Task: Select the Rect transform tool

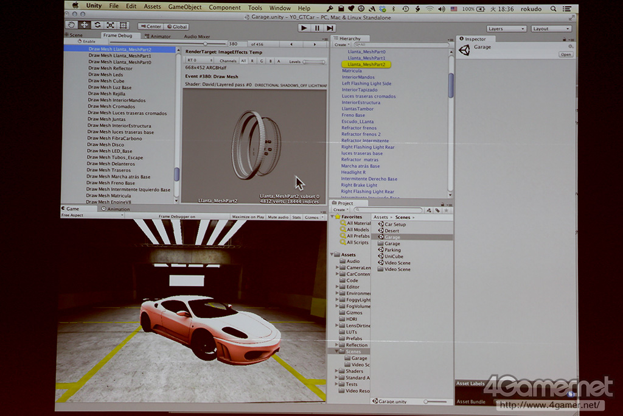Action: (124, 25)
